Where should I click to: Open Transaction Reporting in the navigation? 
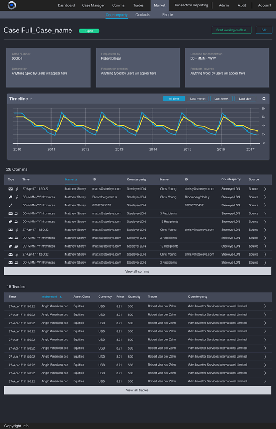(x=191, y=5)
